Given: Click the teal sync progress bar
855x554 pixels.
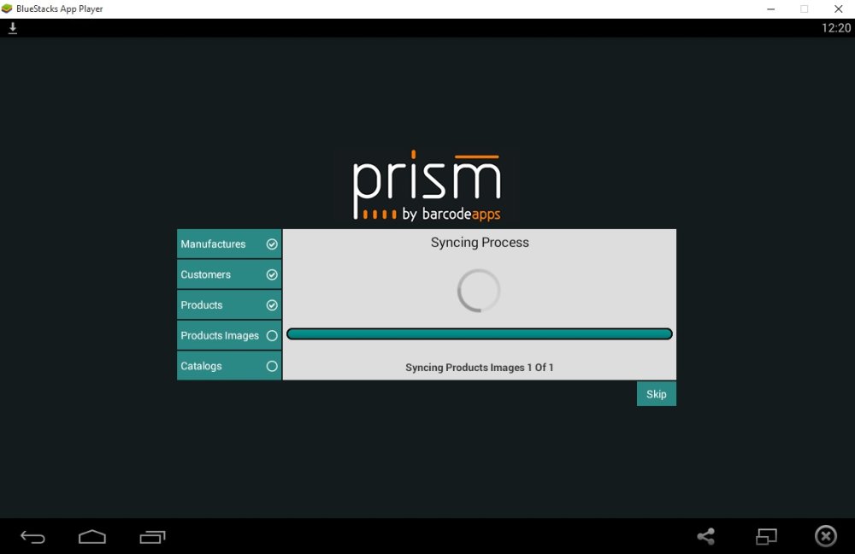Looking at the screenshot, I should [479, 333].
